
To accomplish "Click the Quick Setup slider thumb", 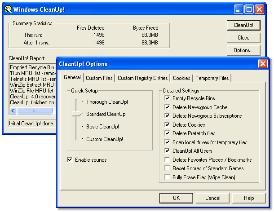I will 77,114.
